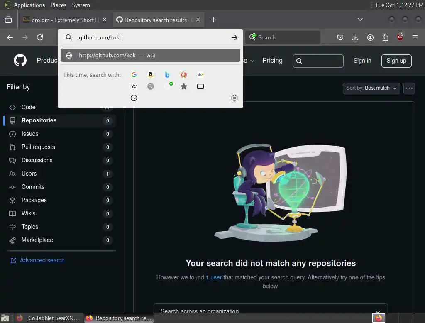Expand the list all tabs chevron

point(360,20)
